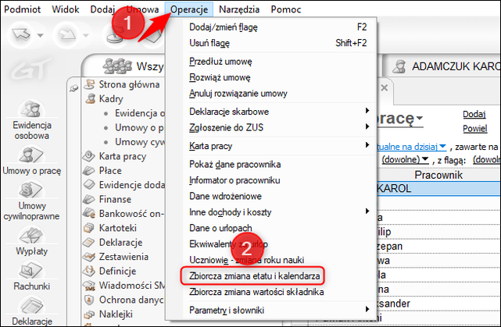The height and width of the screenshot is (327, 501).
Task: Open Rachunki module icon
Action: [31, 276]
